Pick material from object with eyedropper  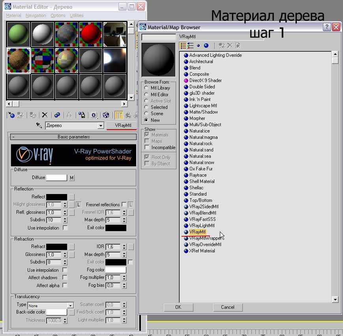[x=39, y=125]
